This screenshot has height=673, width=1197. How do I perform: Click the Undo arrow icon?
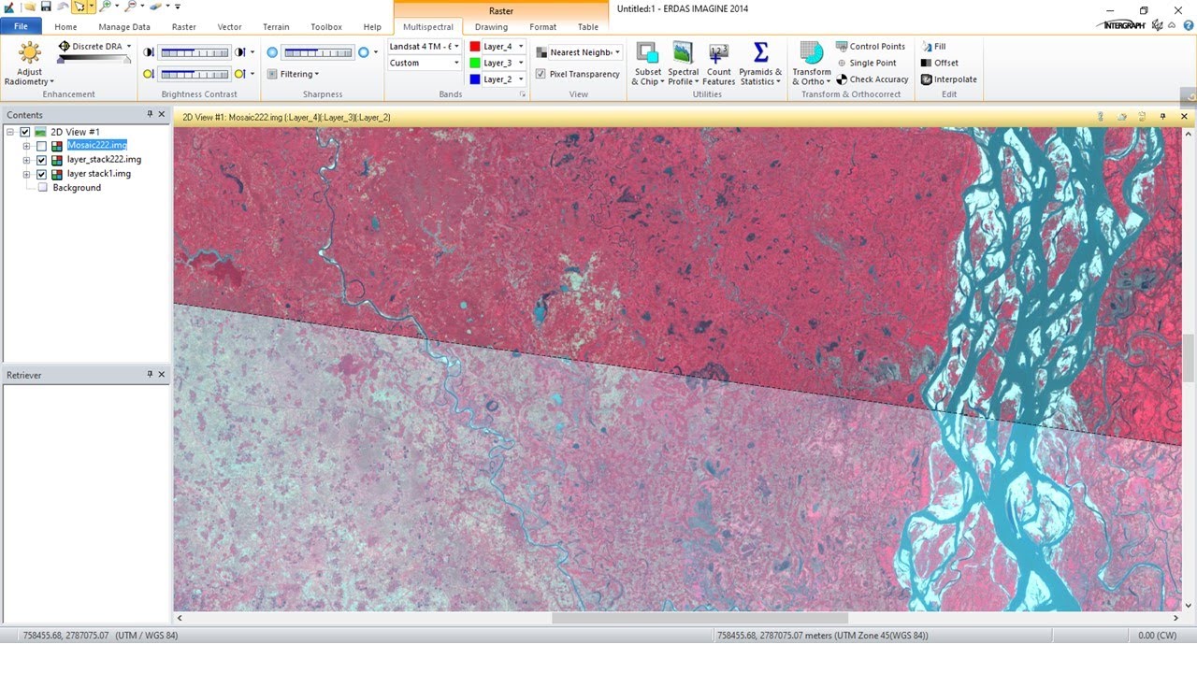point(62,7)
